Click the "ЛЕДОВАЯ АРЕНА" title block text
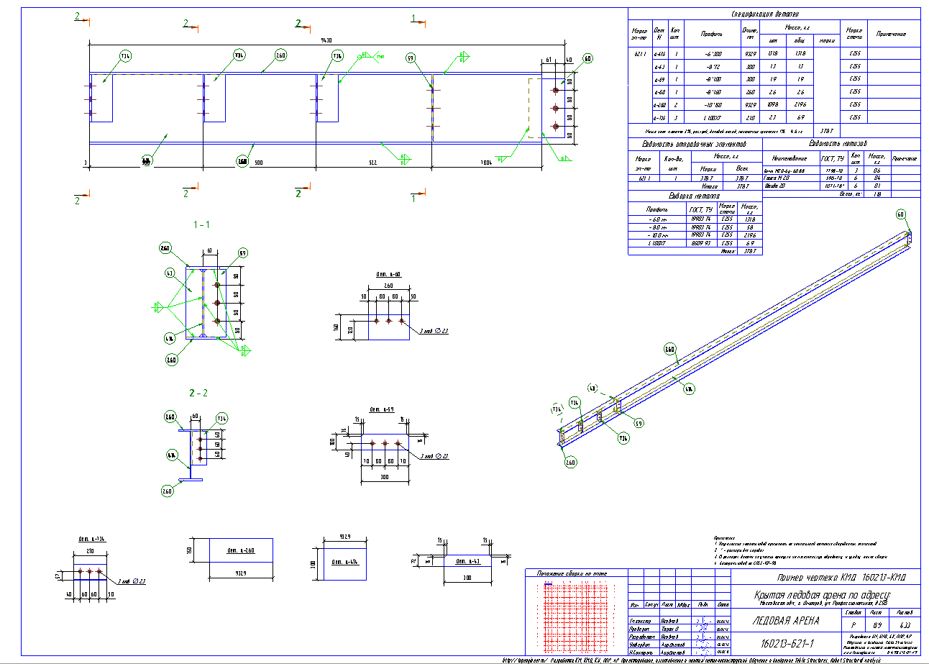929x664 pixels. point(787,621)
